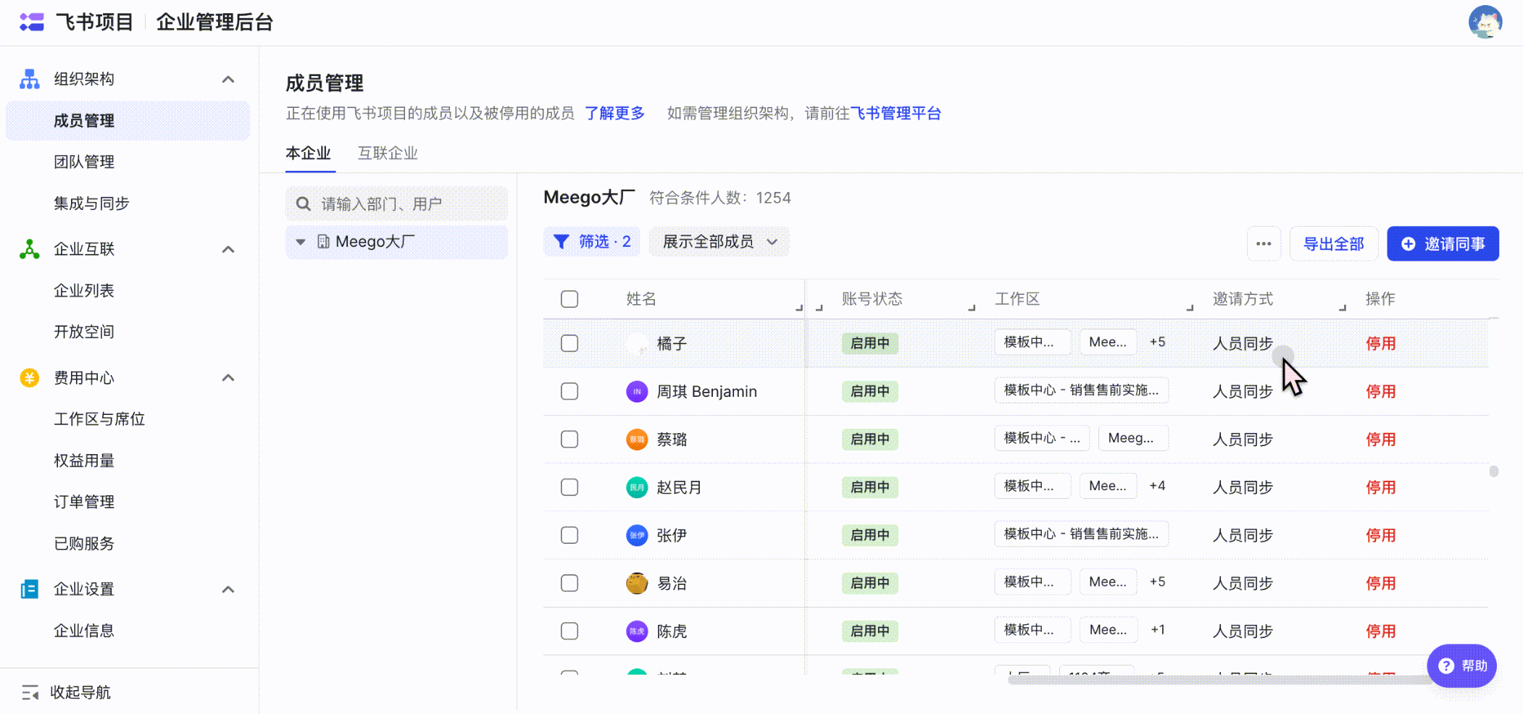Image resolution: width=1523 pixels, height=714 pixels.
Task: Open 开放空间 in the sidebar
Action: (84, 332)
